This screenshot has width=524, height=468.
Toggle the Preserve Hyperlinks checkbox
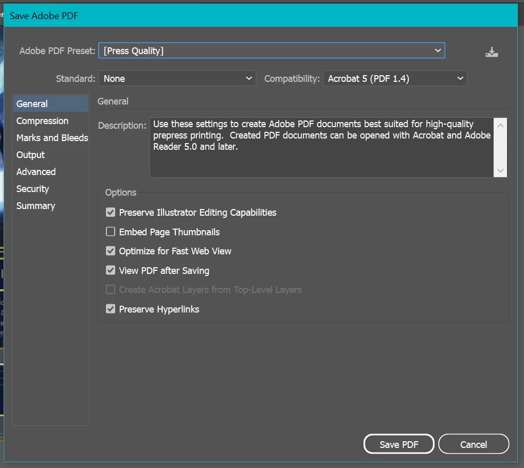pos(111,309)
